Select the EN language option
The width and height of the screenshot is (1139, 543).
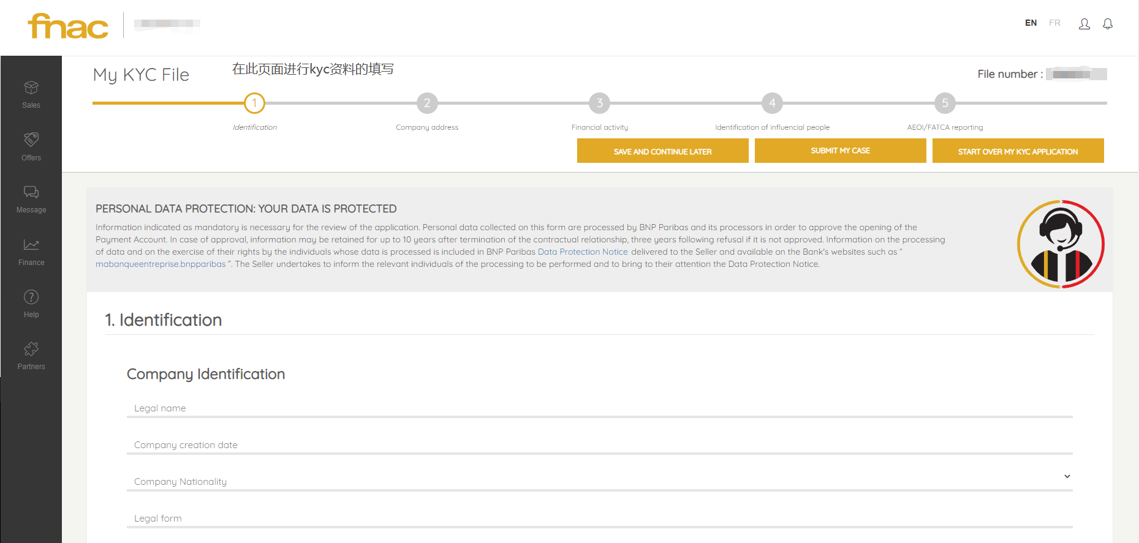pyautogui.click(x=1031, y=23)
